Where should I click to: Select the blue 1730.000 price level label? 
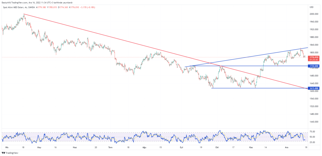tap(314, 66)
